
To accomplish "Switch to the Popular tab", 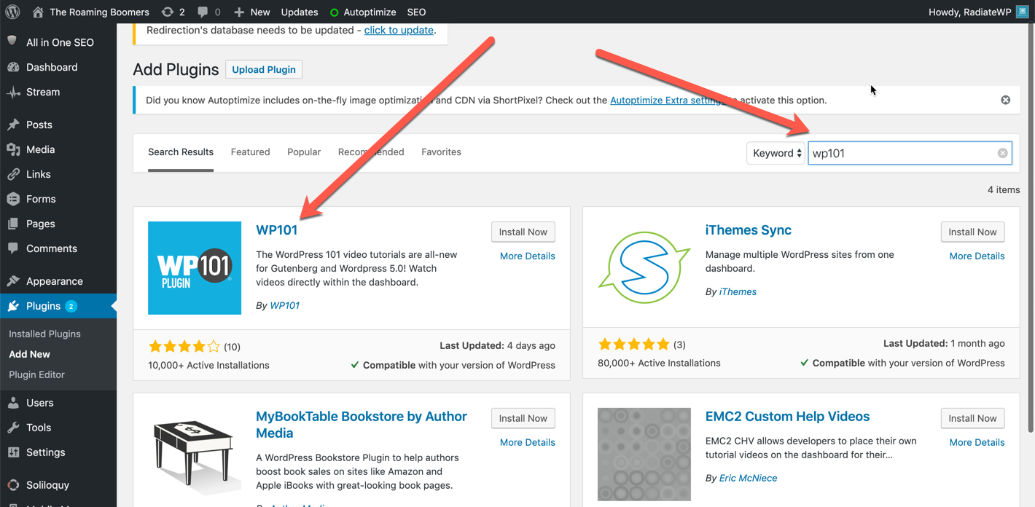I will click(304, 152).
